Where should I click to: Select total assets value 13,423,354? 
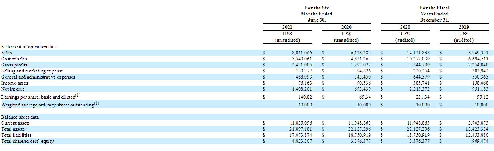coord(477,129)
